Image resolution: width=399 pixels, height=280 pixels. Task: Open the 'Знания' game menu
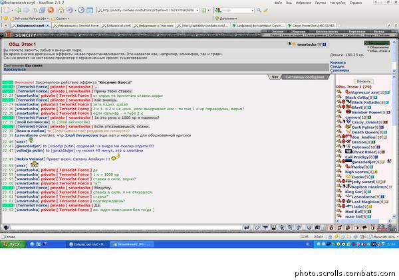pos(277,32)
